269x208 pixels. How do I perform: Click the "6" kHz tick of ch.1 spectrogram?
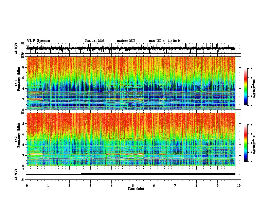point(23,78)
